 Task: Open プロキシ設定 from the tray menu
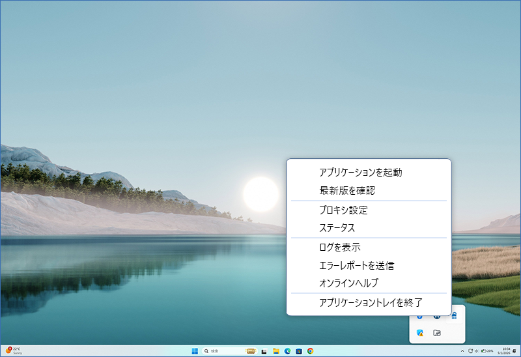coord(343,210)
